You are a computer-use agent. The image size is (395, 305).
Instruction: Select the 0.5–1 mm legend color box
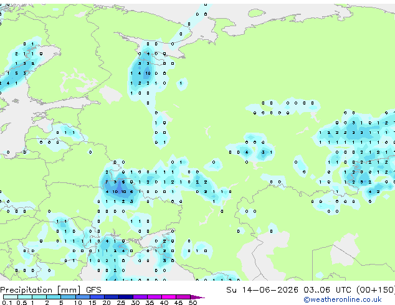tap(25, 297)
